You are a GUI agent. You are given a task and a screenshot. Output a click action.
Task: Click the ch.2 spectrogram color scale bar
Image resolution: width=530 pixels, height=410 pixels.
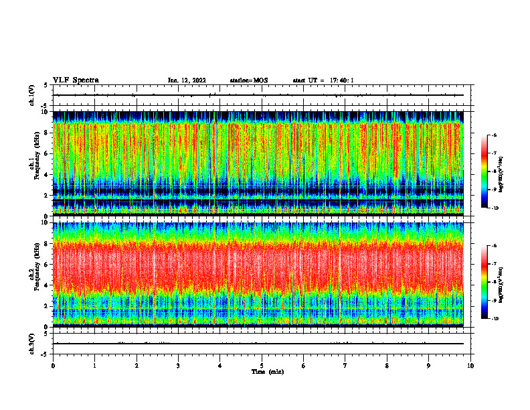point(484,282)
